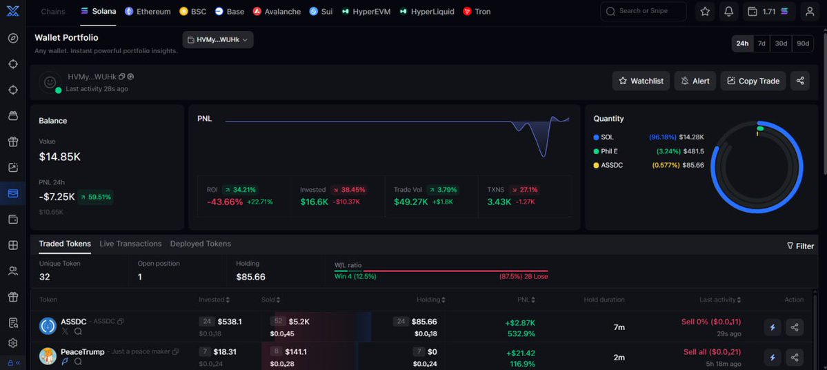Click the X logo in the sidebar

(x=12, y=11)
